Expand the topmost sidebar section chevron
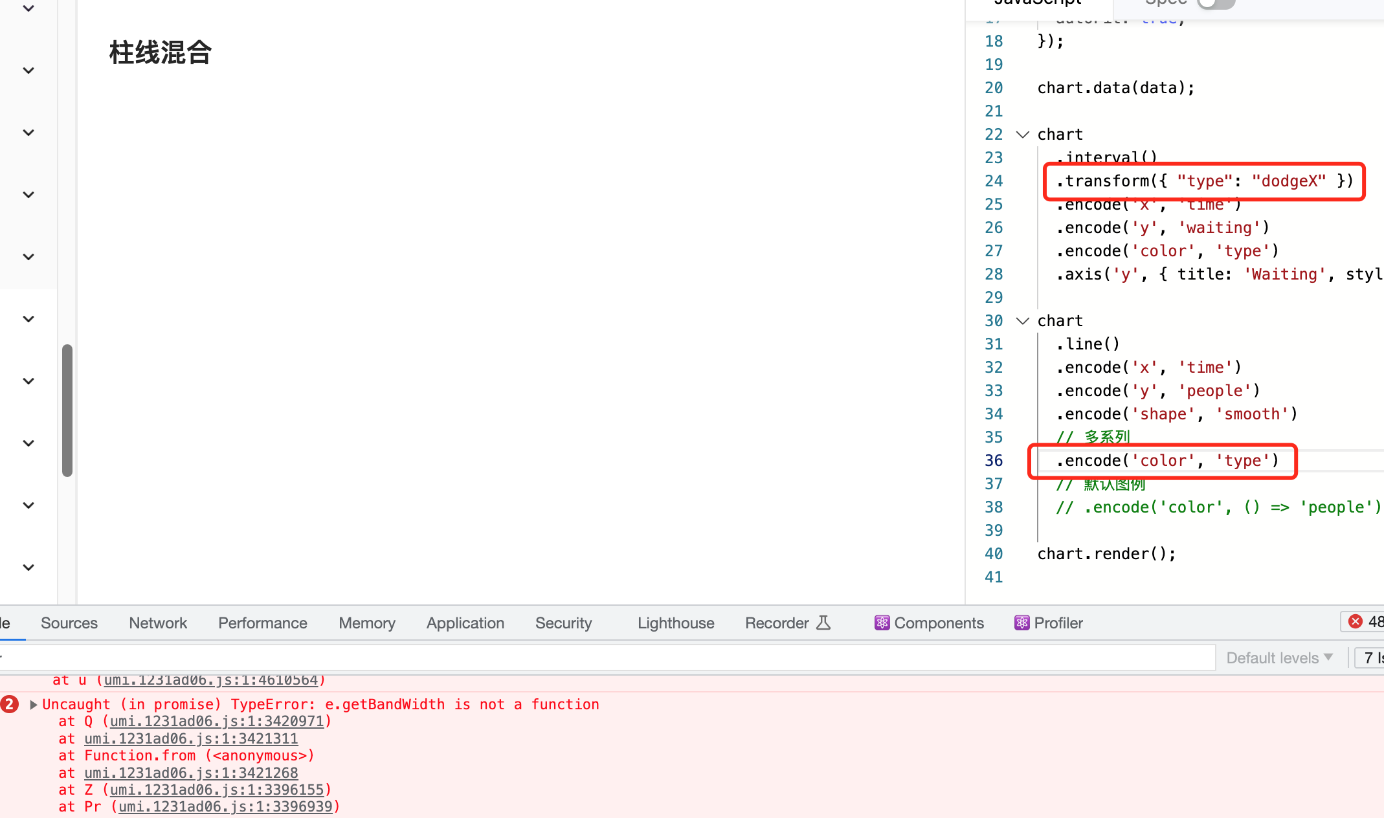The height and width of the screenshot is (818, 1384). click(x=28, y=8)
